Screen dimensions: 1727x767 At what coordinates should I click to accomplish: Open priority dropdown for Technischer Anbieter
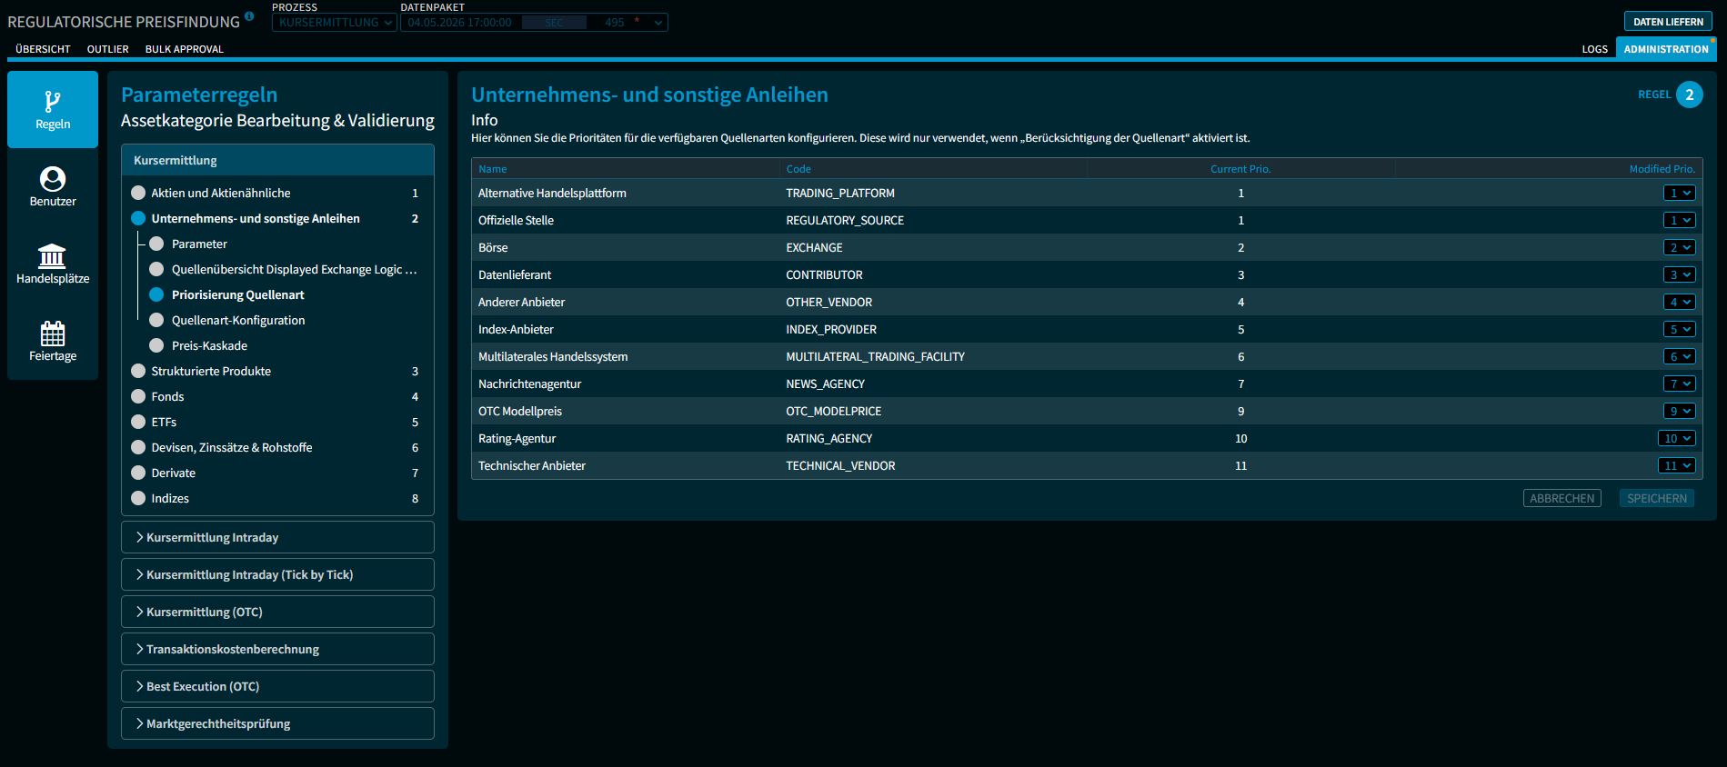coord(1677,465)
